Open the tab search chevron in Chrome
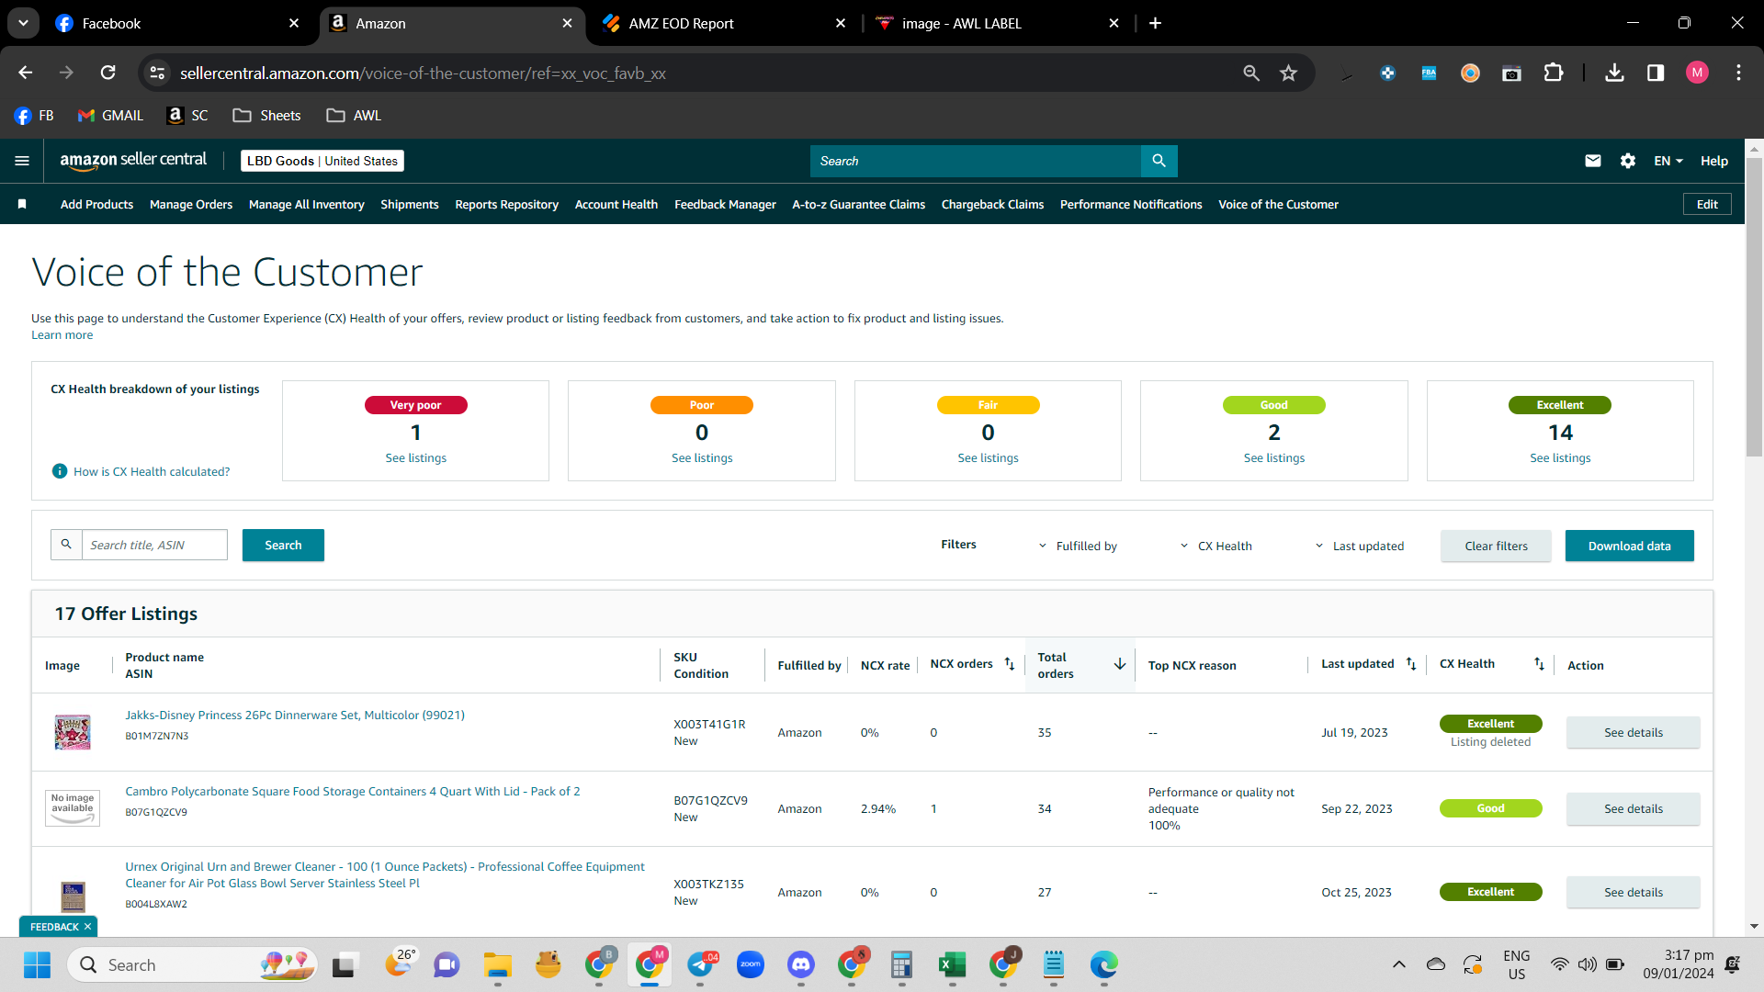This screenshot has width=1764, height=992. [23, 23]
